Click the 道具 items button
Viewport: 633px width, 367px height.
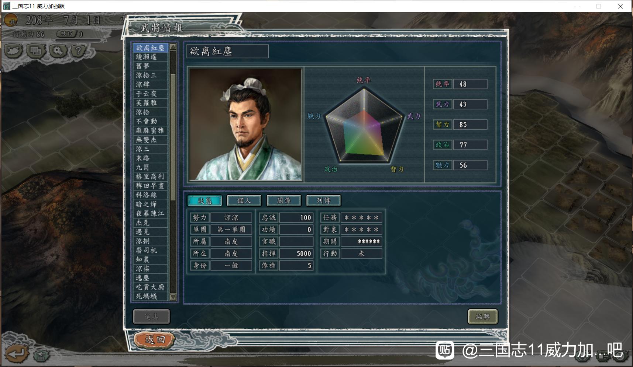coord(151,317)
